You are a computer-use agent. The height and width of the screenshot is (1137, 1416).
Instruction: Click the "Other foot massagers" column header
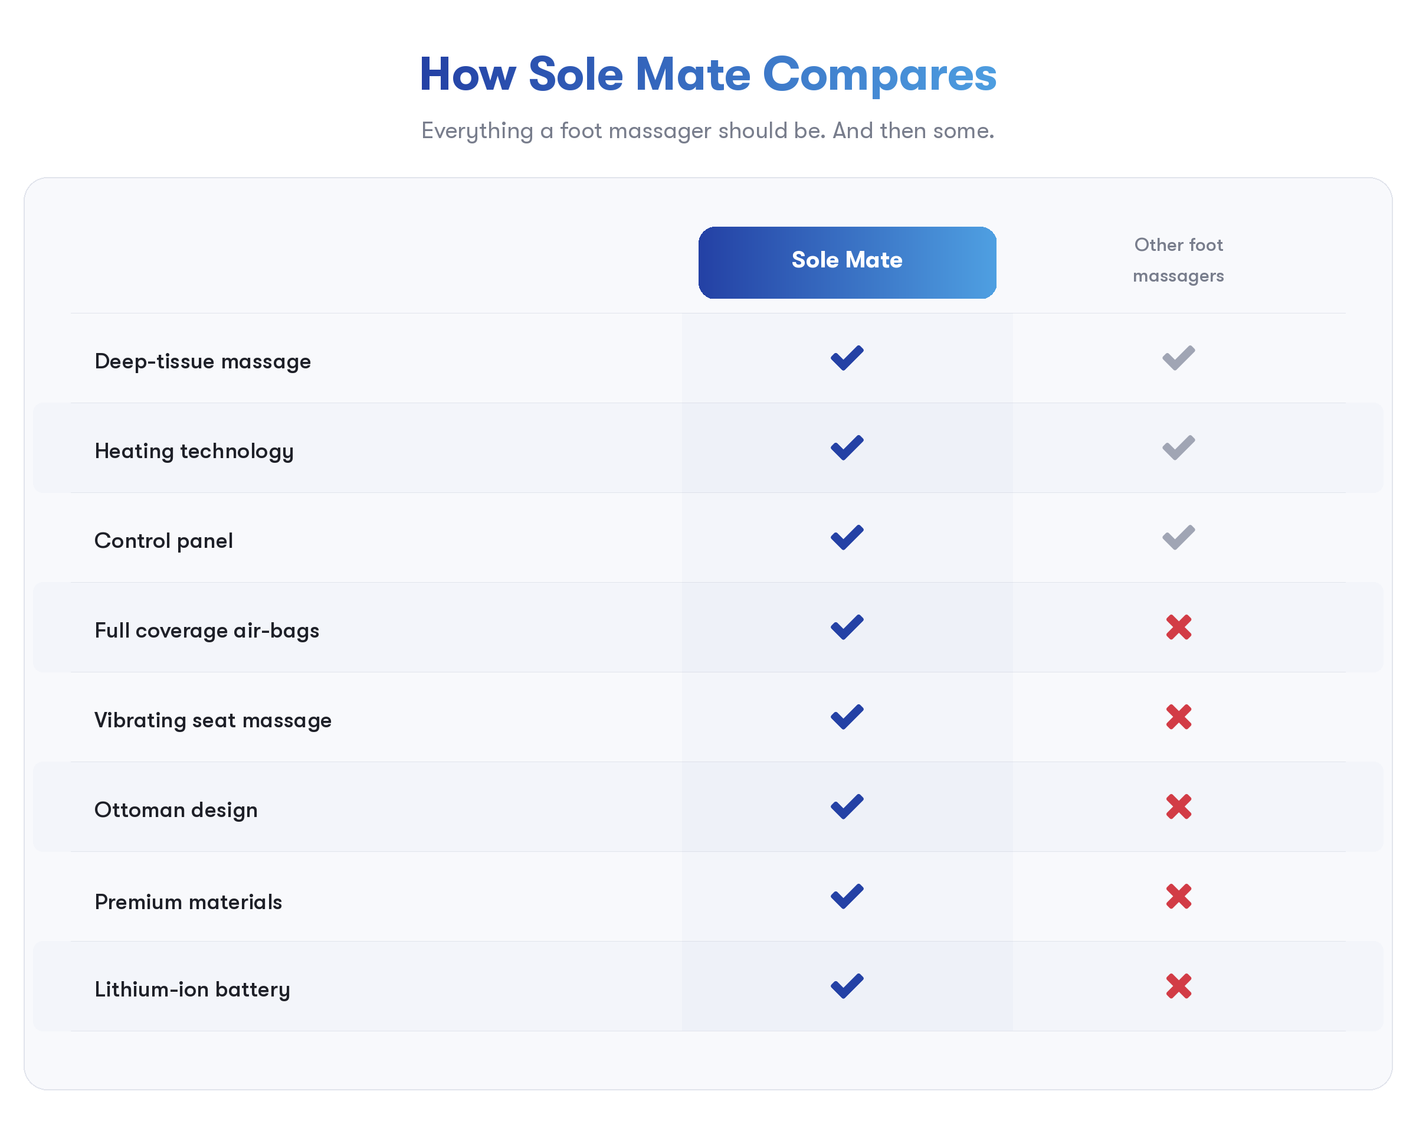pyautogui.click(x=1178, y=260)
